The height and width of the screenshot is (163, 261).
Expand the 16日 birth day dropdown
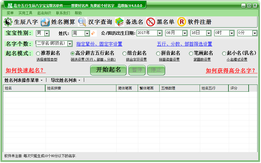(x=209, y=33)
